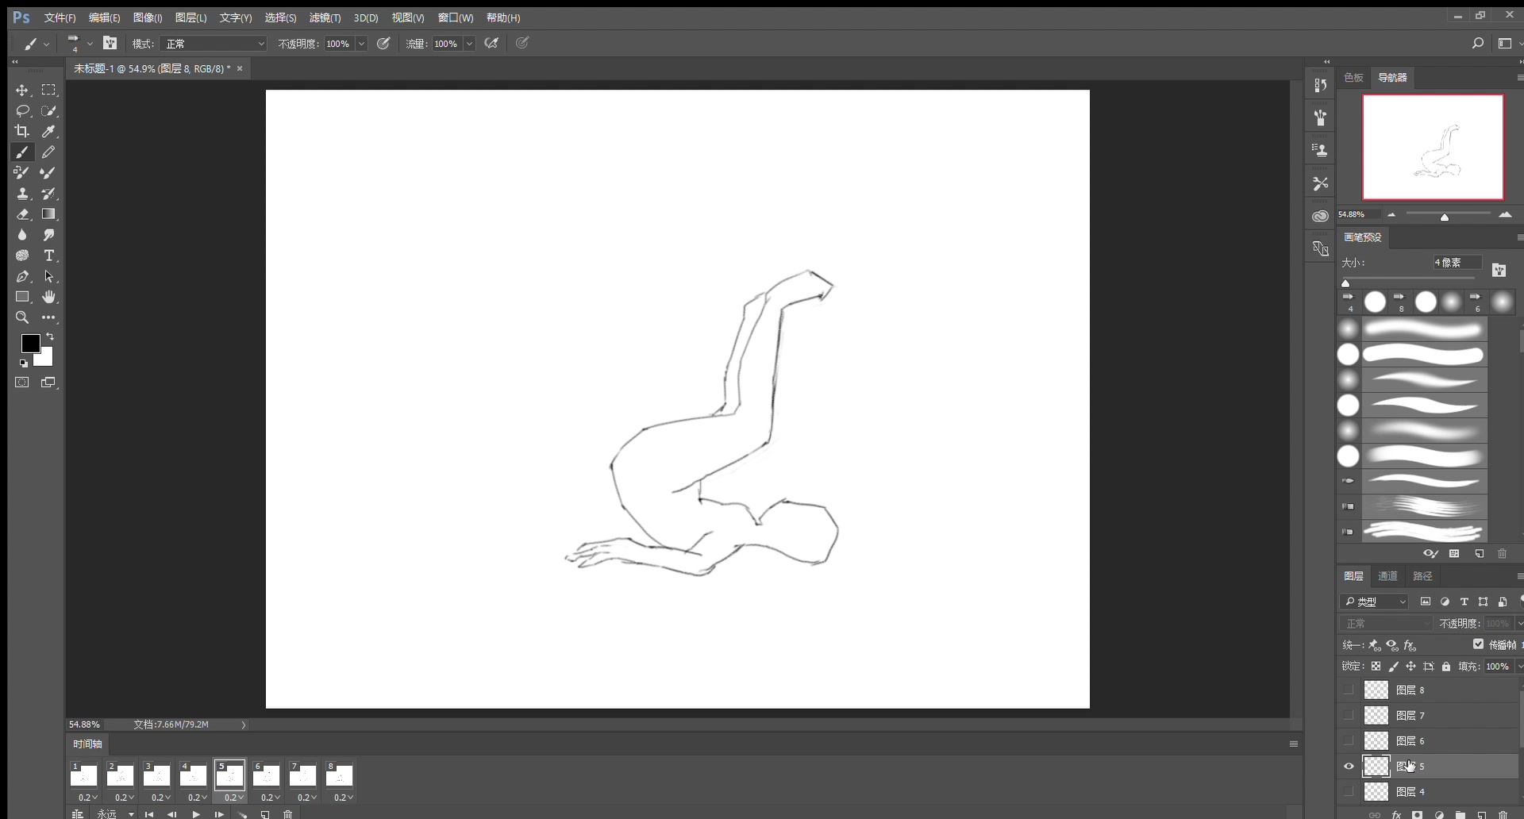Open the 图像(I) menu
Screen dimensions: 1524x819
[148, 17]
